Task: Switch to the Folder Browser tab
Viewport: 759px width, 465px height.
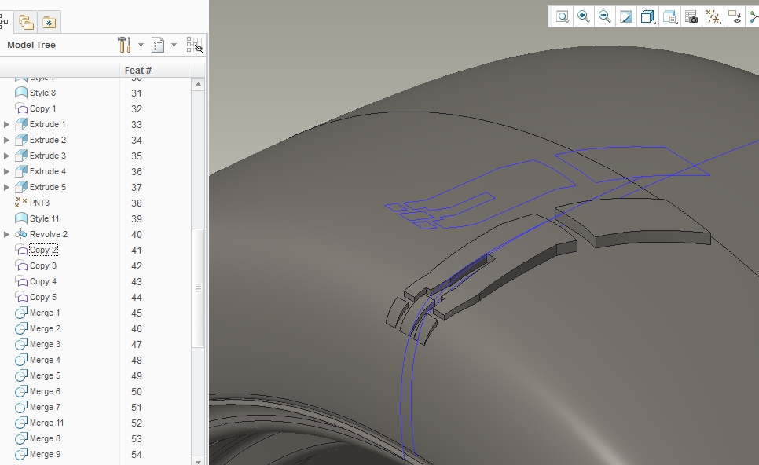Action: tap(26, 22)
